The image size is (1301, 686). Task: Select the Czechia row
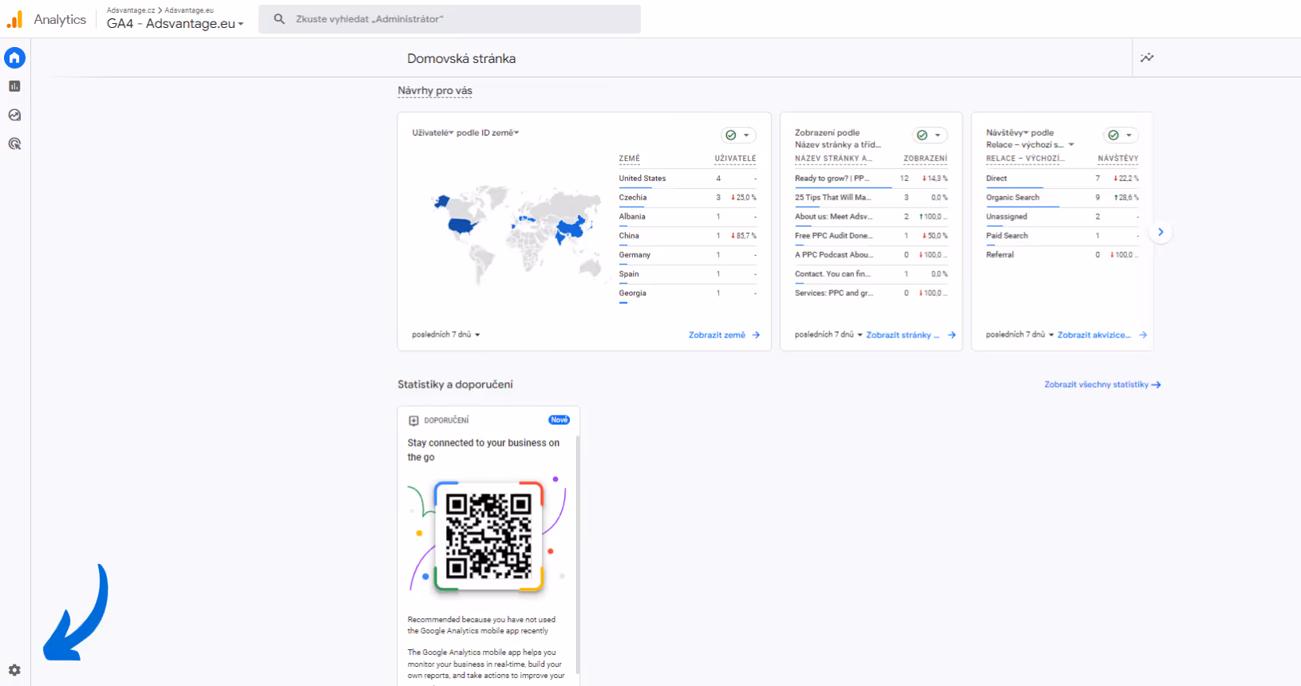(x=687, y=198)
